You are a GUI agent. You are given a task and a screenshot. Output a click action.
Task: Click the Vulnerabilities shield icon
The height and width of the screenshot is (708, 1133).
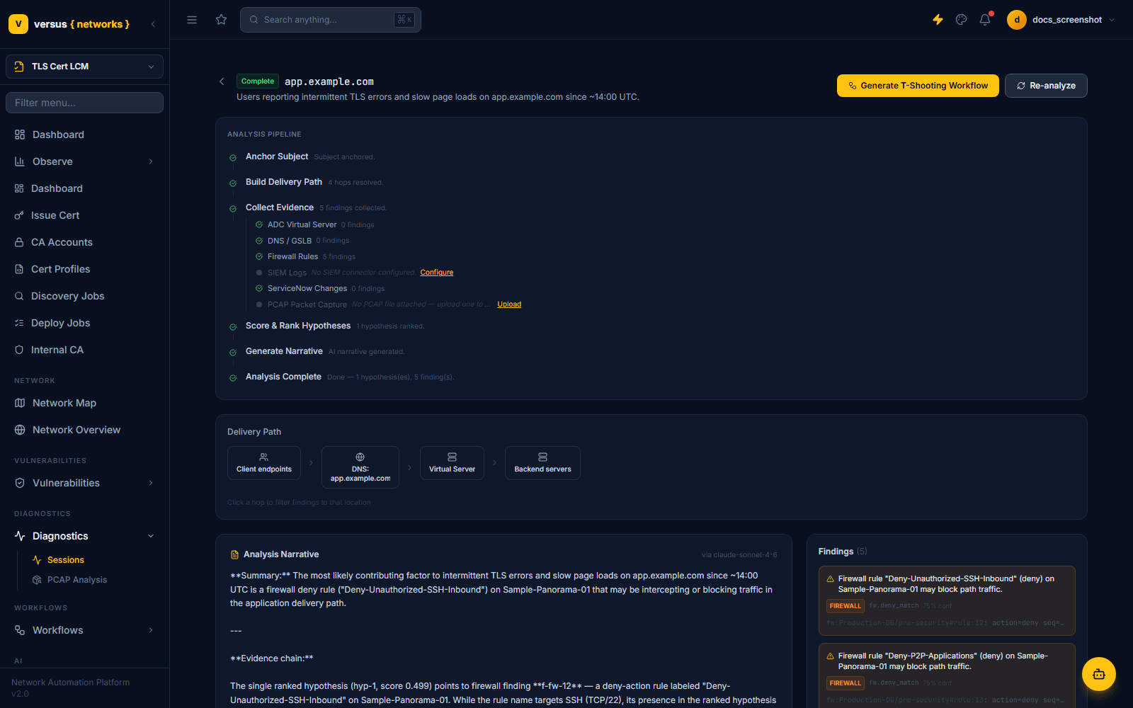pyautogui.click(x=20, y=483)
